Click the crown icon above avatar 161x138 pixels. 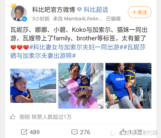pos(13,5)
